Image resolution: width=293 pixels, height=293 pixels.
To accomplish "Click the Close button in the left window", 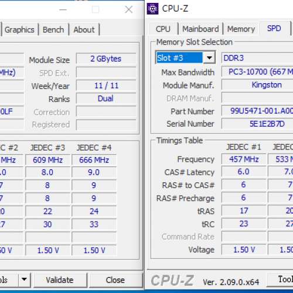I will click(115, 280).
